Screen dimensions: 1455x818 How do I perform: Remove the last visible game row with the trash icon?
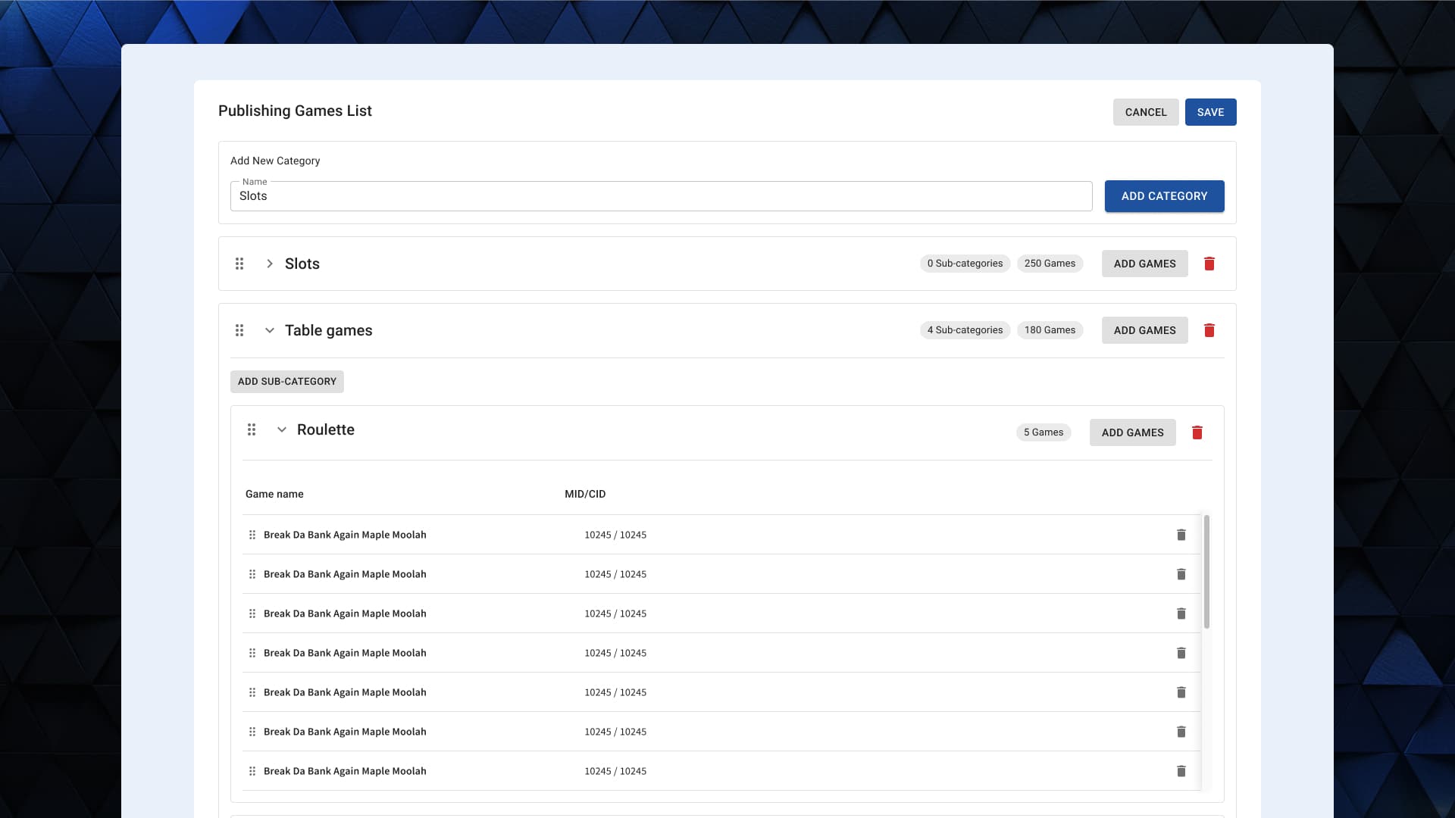1181,771
